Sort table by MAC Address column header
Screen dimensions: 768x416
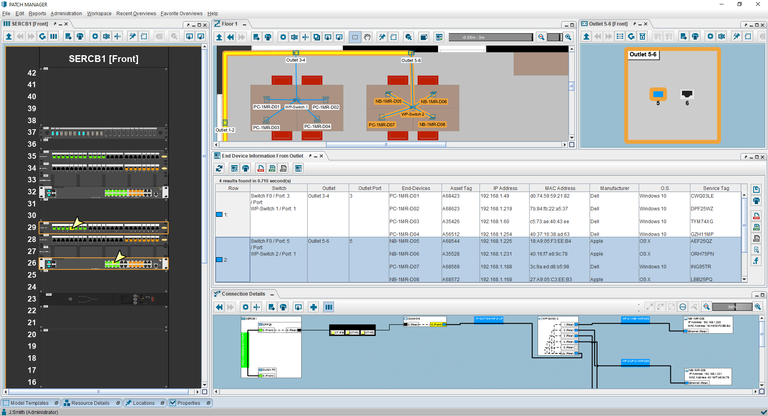tap(560, 188)
